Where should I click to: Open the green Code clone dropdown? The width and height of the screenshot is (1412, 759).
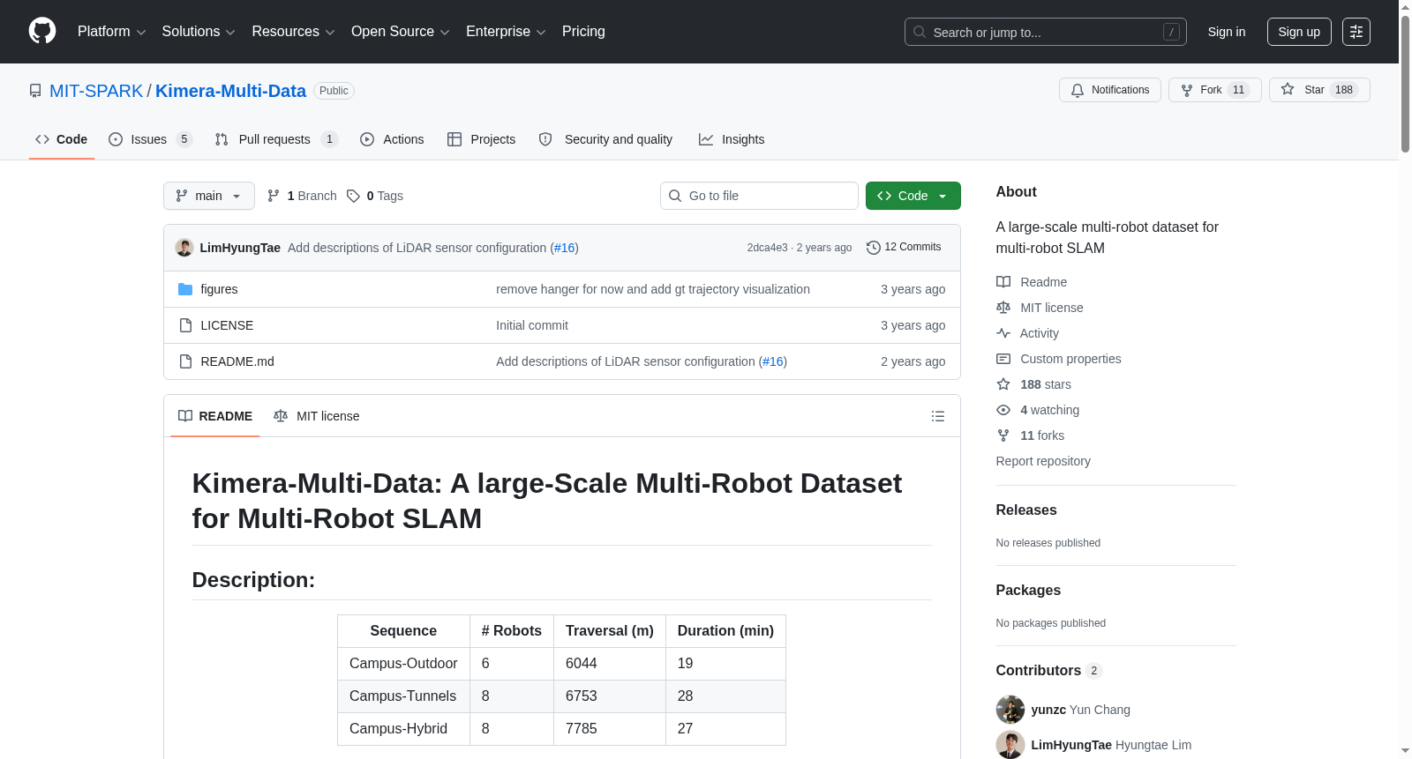coord(913,196)
